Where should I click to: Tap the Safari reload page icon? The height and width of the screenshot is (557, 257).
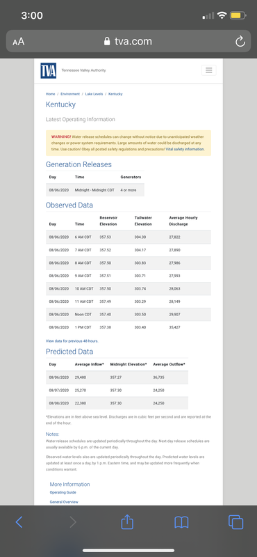point(240,42)
